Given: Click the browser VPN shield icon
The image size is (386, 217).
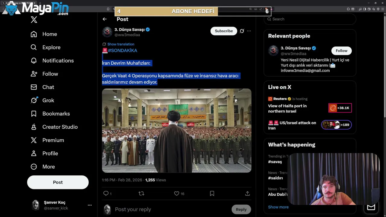Looking at the screenshot, I should pos(378,9).
